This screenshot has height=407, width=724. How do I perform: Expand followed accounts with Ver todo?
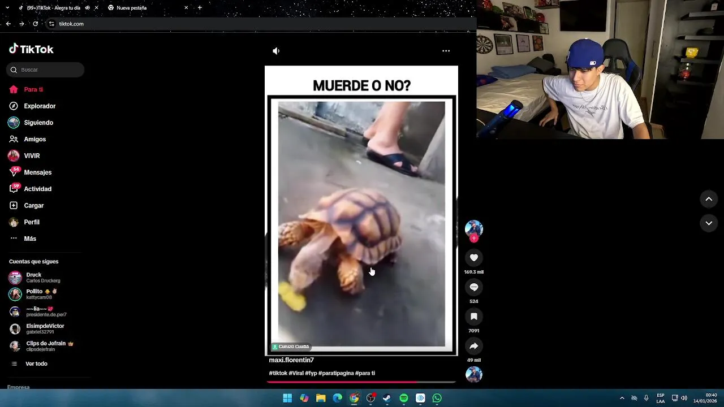point(36,363)
